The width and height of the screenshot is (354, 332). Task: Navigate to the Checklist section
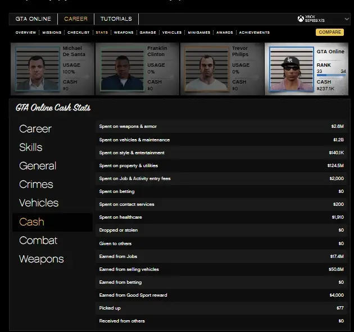click(x=79, y=33)
